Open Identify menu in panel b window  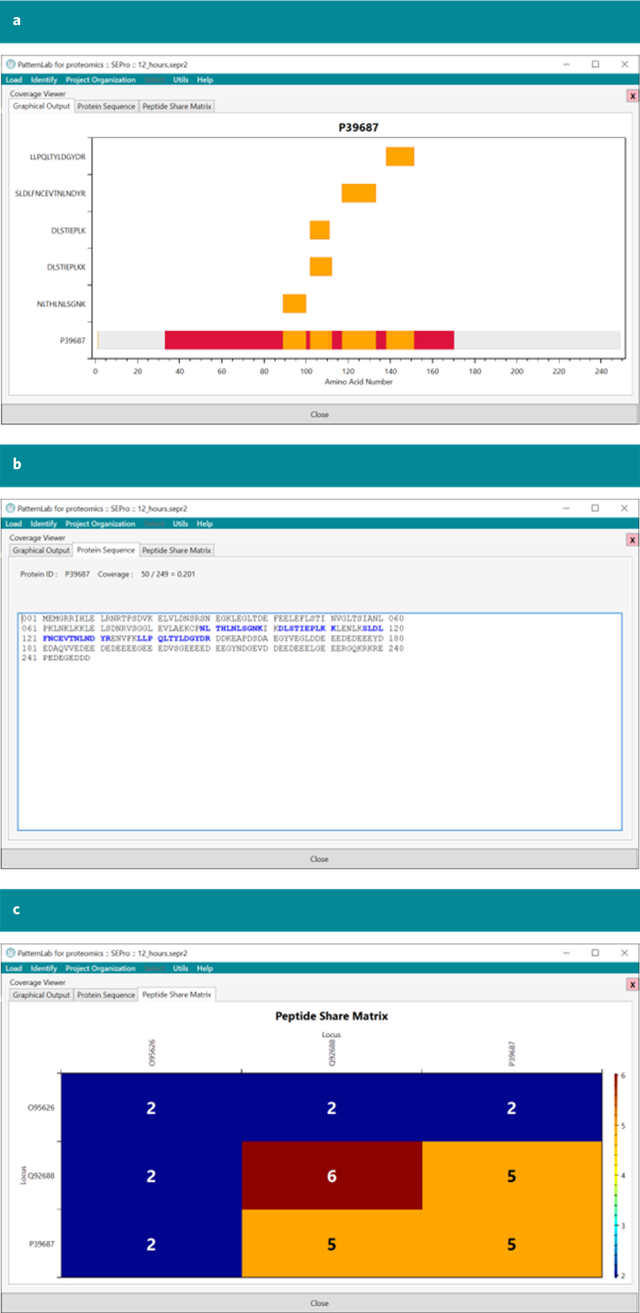point(43,523)
